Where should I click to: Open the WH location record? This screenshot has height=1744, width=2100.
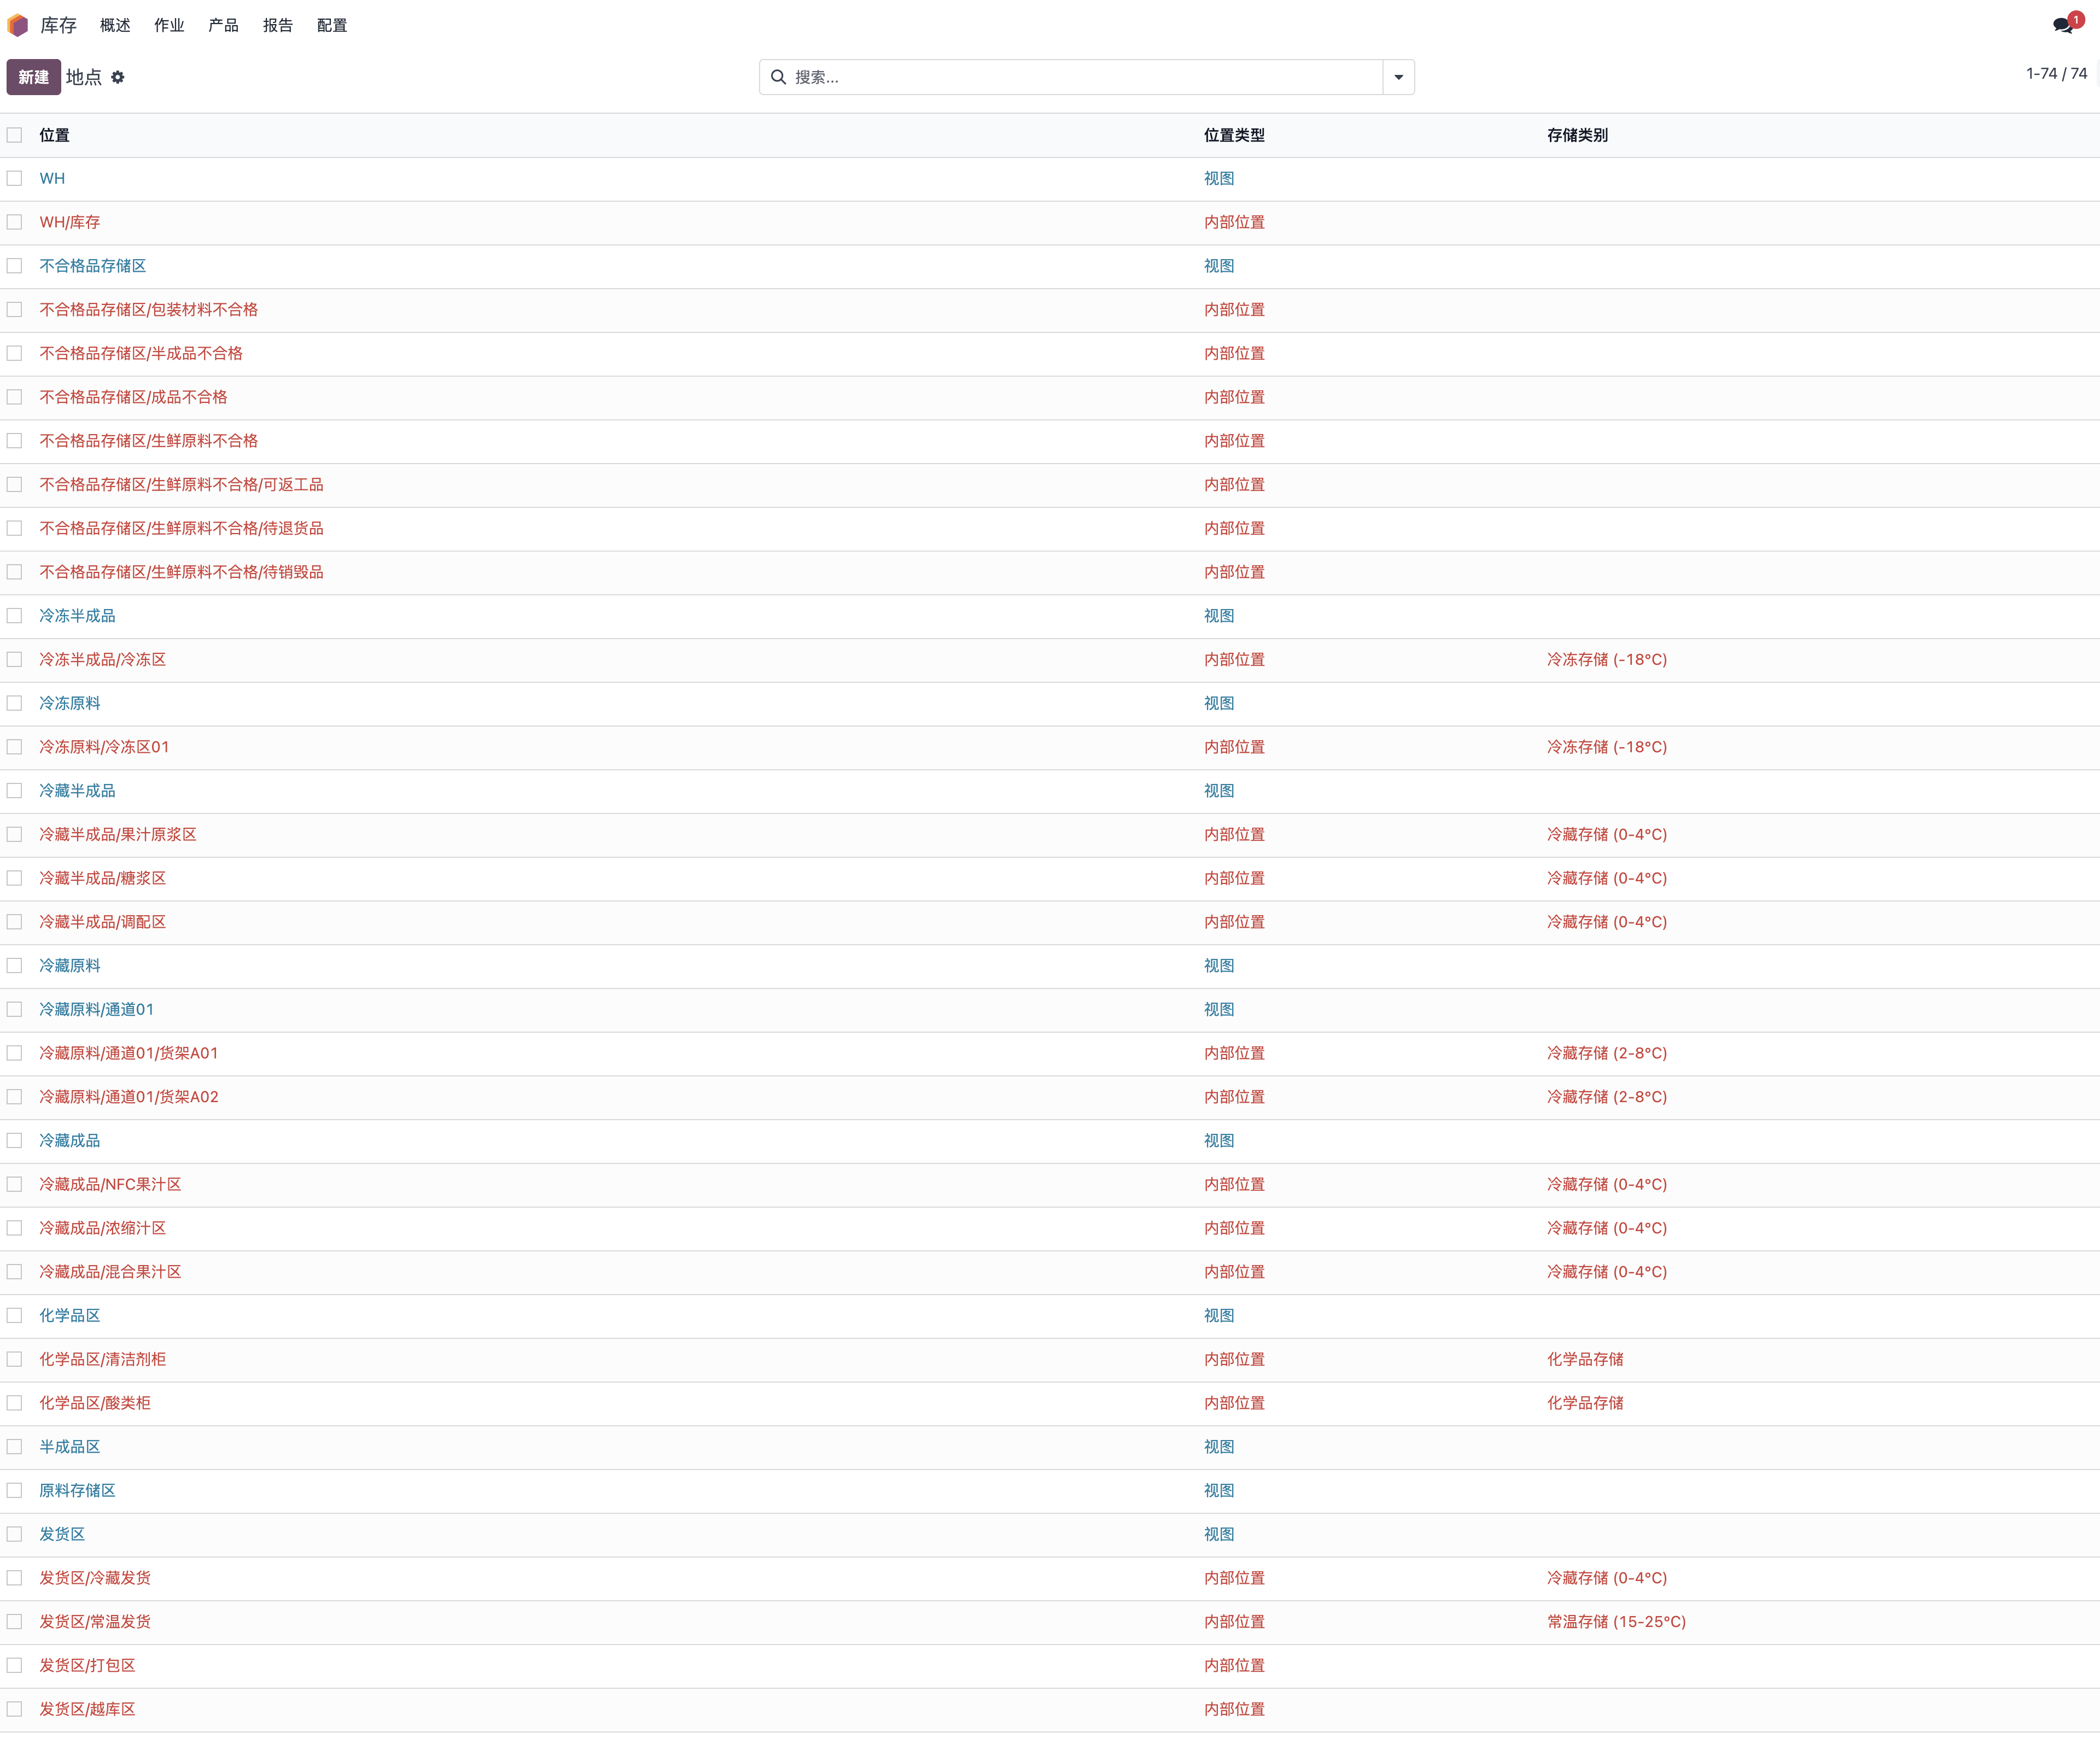[52, 178]
